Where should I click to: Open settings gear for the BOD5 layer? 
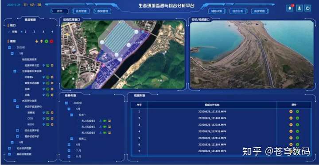click(x=52, y=124)
